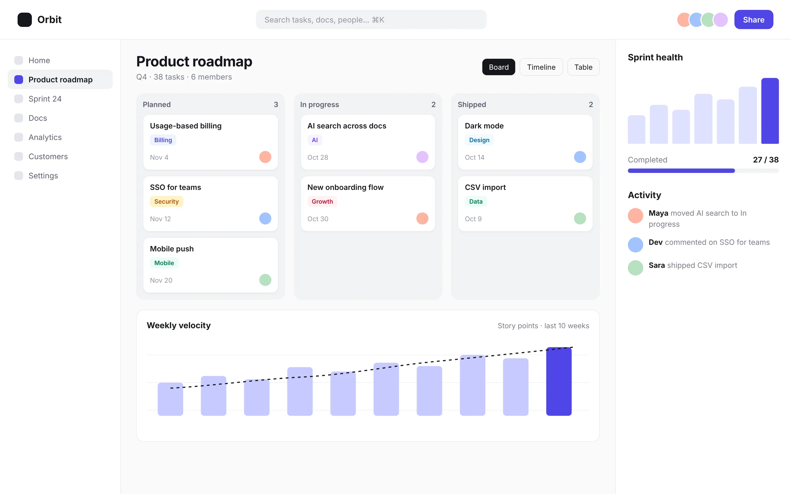Click the Billing tag
791x494 pixels.
(x=163, y=140)
